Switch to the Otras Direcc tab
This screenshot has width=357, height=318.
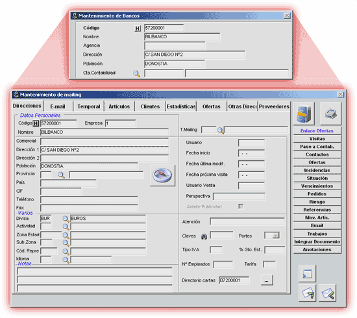point(243,106)
